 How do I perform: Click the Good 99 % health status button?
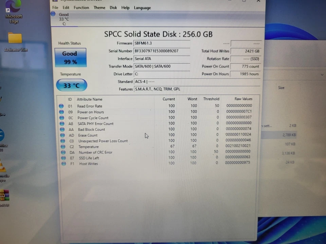(71, 58)
